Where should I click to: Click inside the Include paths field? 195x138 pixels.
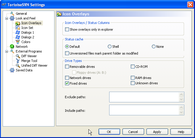click(x=144, y=110)
